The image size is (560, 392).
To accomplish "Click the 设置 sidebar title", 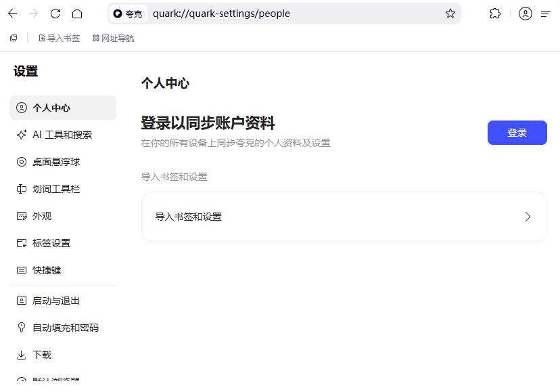I will coord(26,71).
